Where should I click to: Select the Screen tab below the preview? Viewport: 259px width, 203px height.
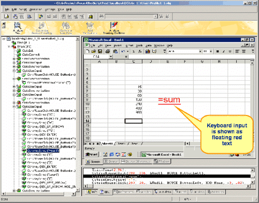93,162
